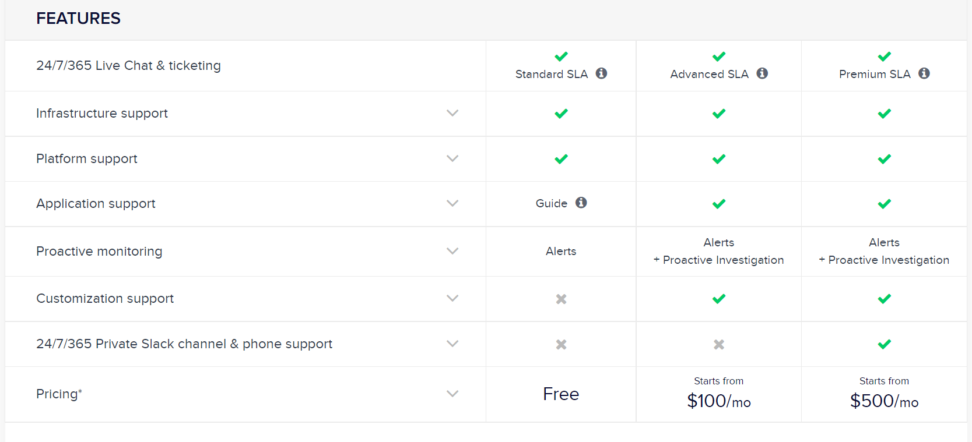Click green checkmark for Premium Slack phone support

coord(885,344)
